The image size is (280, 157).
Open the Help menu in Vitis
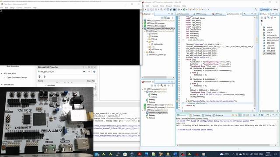[x=184, y=6]
